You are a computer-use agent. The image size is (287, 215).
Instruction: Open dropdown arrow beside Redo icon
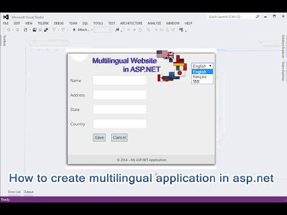pos(68,30)
